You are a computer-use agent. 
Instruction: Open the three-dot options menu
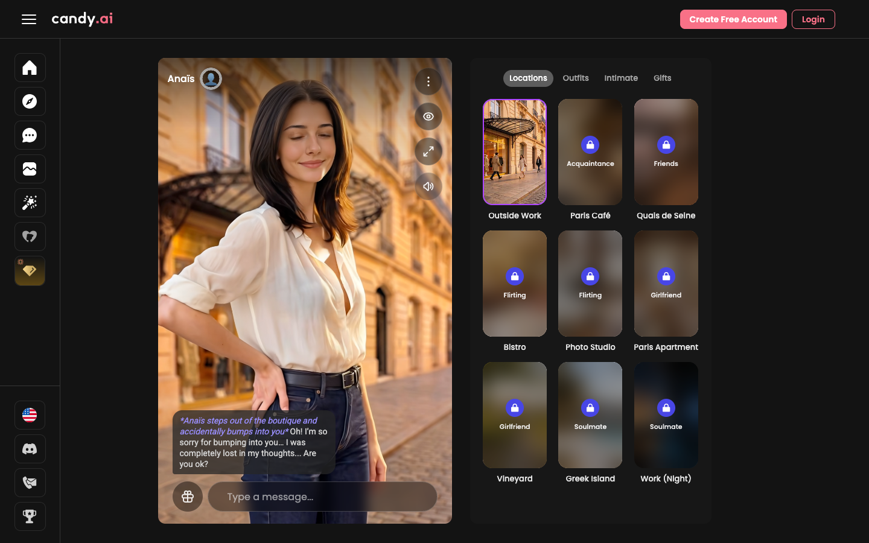(428, 81)
